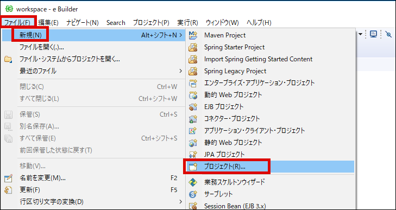Expand the 行区切り文字の変換(D) submenu arrow
This screenshot has height=210, width=396.
coord(180,202)
